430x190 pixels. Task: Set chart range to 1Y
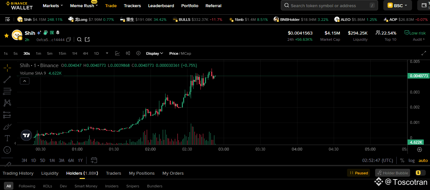[x=80, y=160]
